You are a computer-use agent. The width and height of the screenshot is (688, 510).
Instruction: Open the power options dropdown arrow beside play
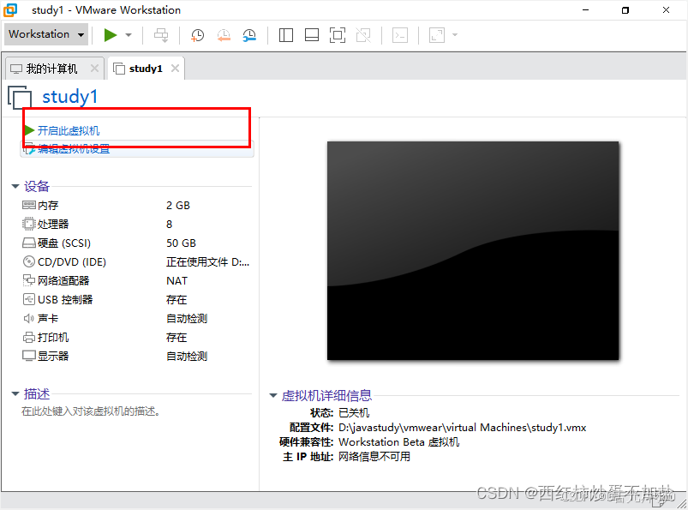(129, 34)
